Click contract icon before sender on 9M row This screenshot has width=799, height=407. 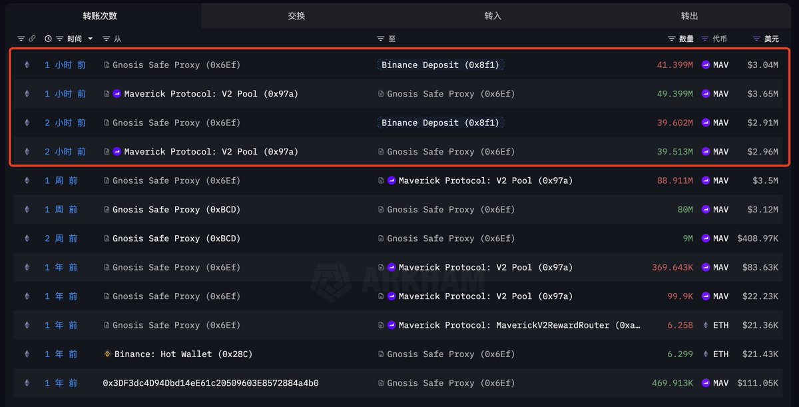[x=107, y=238]
